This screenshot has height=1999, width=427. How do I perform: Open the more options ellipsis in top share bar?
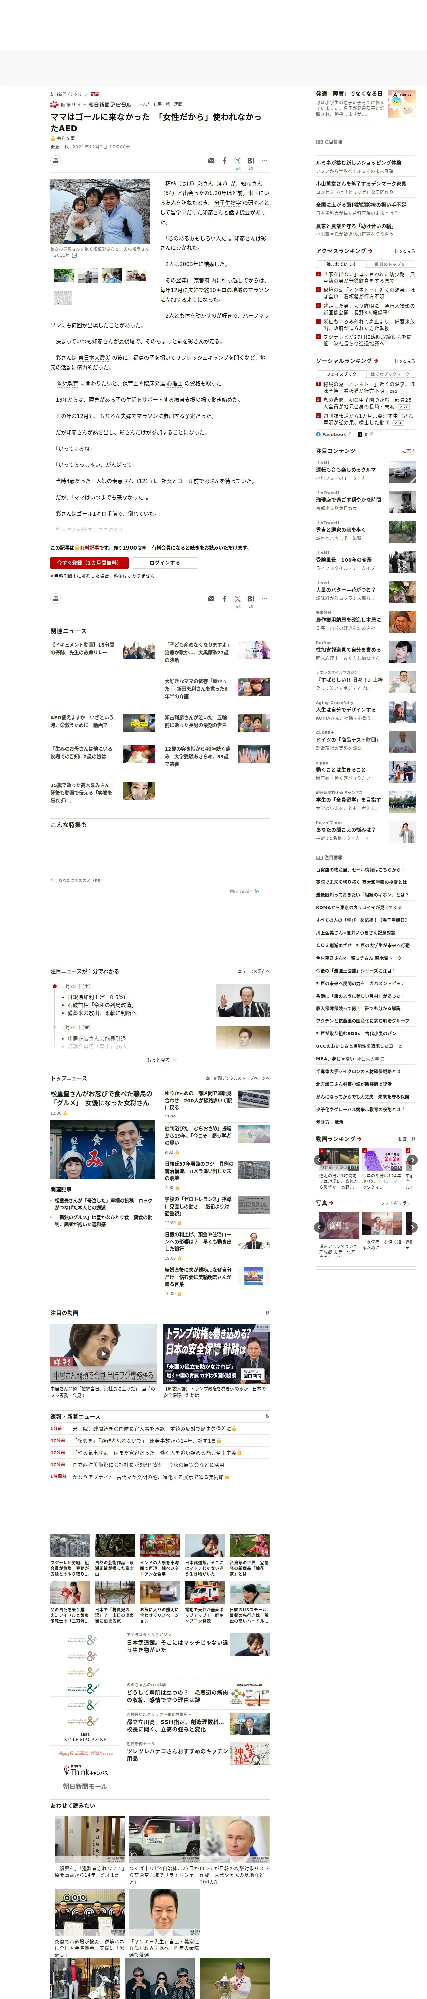pos(264,161)
